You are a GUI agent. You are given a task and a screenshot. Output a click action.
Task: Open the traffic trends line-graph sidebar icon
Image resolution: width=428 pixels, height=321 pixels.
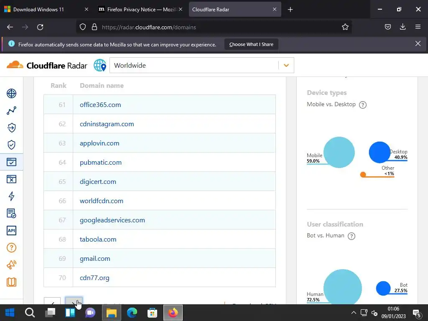(11, 110)
